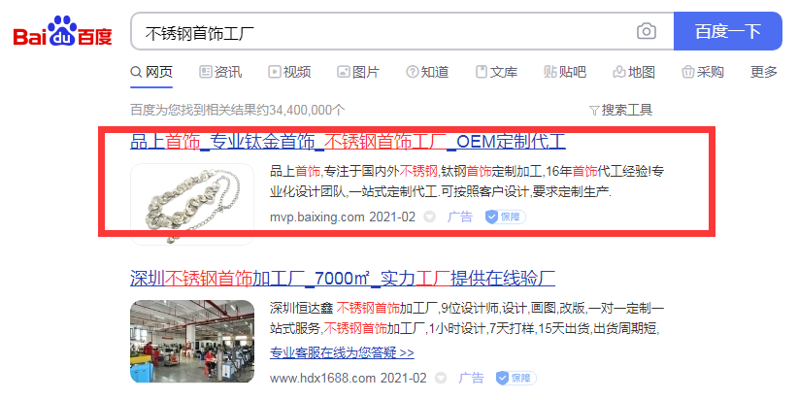Open the 采购 shopping tab

[703, 72]
